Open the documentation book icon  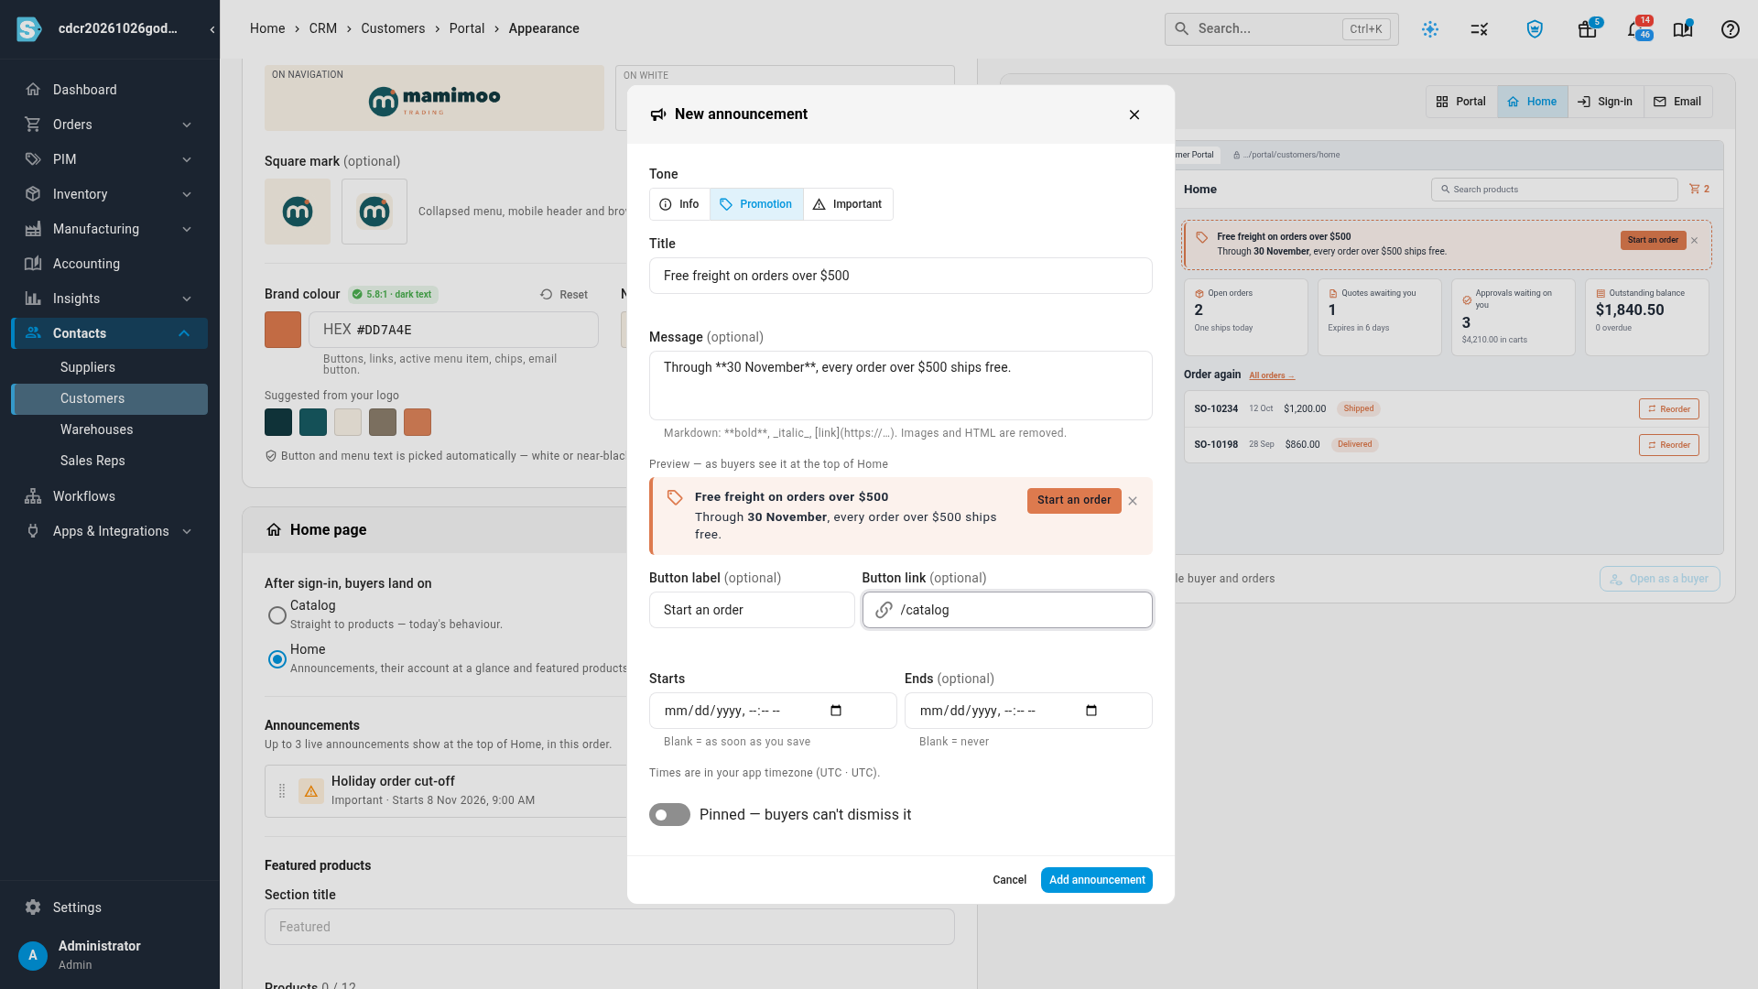pyautogui.click(x=1683, y=29)
